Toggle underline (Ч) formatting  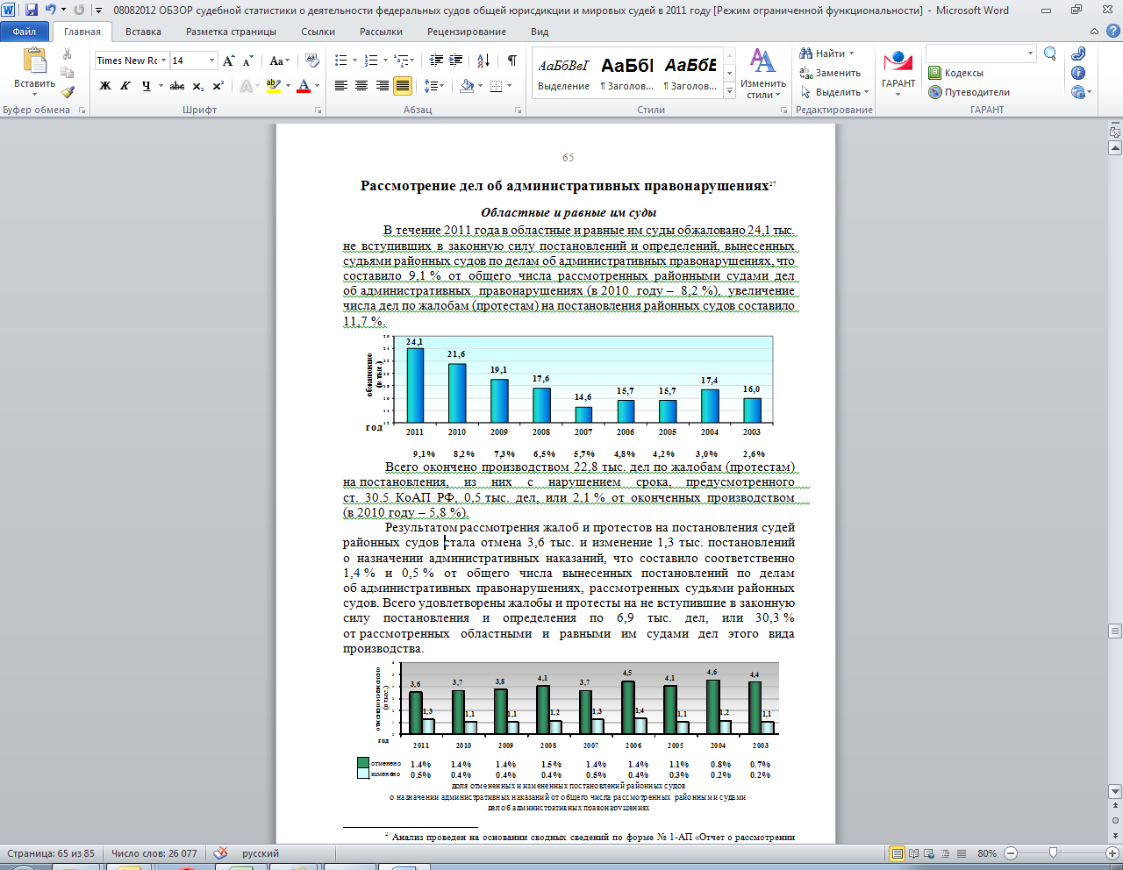(x=146, y=86)
